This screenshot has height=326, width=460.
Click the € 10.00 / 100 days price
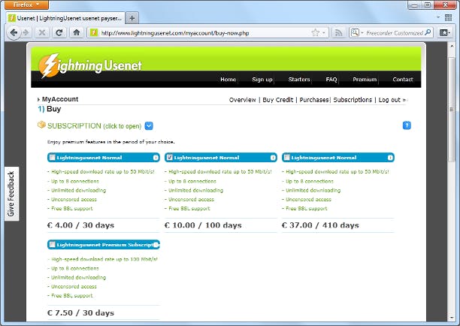(x=203, y=225)
